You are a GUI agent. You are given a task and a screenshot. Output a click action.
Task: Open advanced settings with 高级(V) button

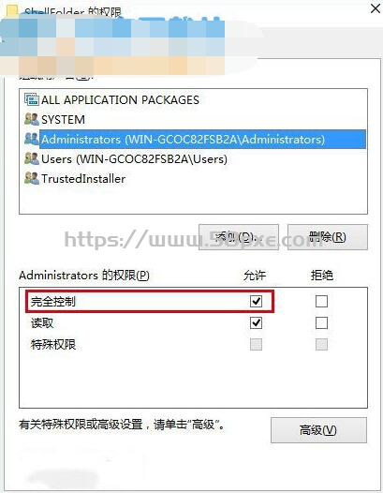coord(318,430)
